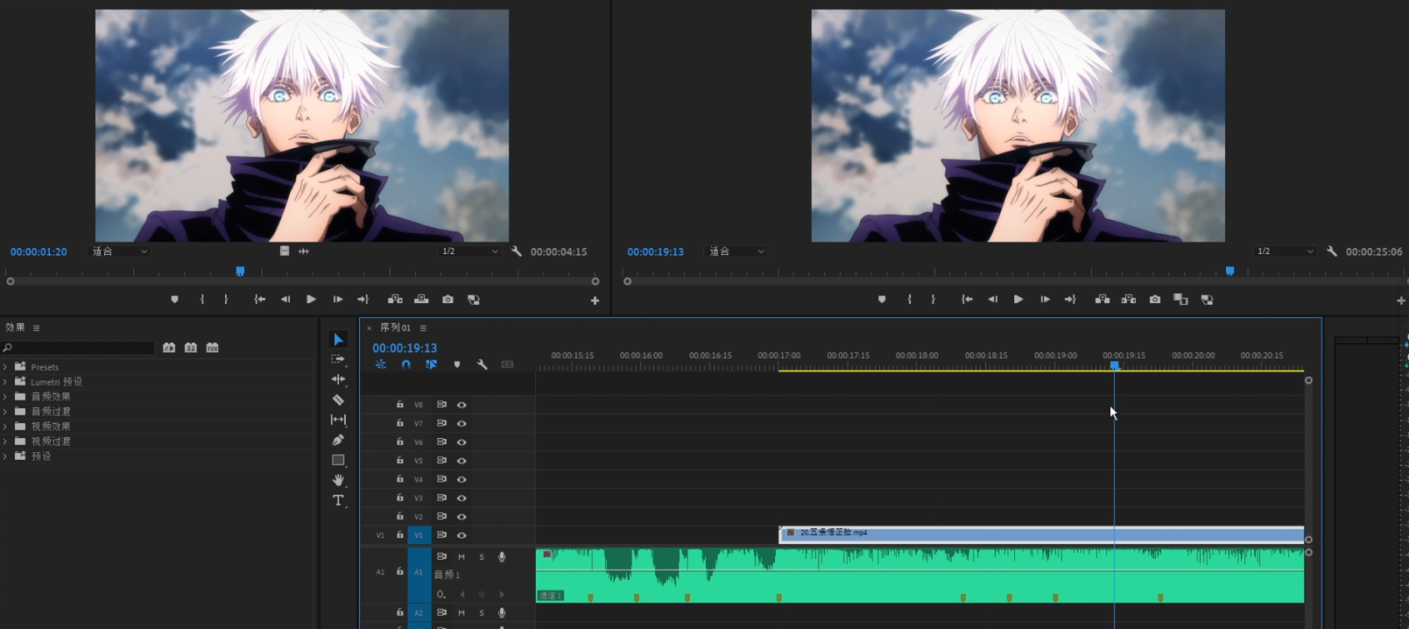1409x629 pixels.
Task: Click Accelerated Effects filter icon in Effects panel
Action: 169,348
